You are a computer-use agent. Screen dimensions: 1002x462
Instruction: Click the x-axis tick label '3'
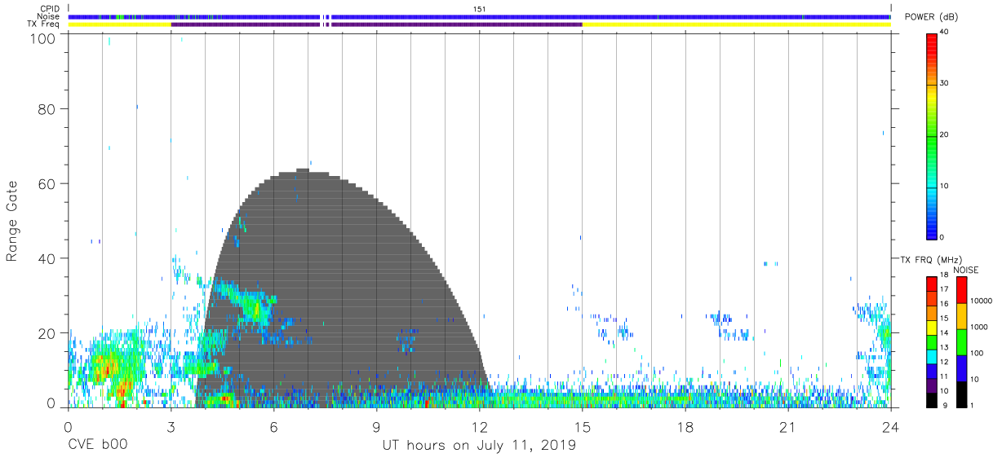pyautogui.click(x=171, y=427)
